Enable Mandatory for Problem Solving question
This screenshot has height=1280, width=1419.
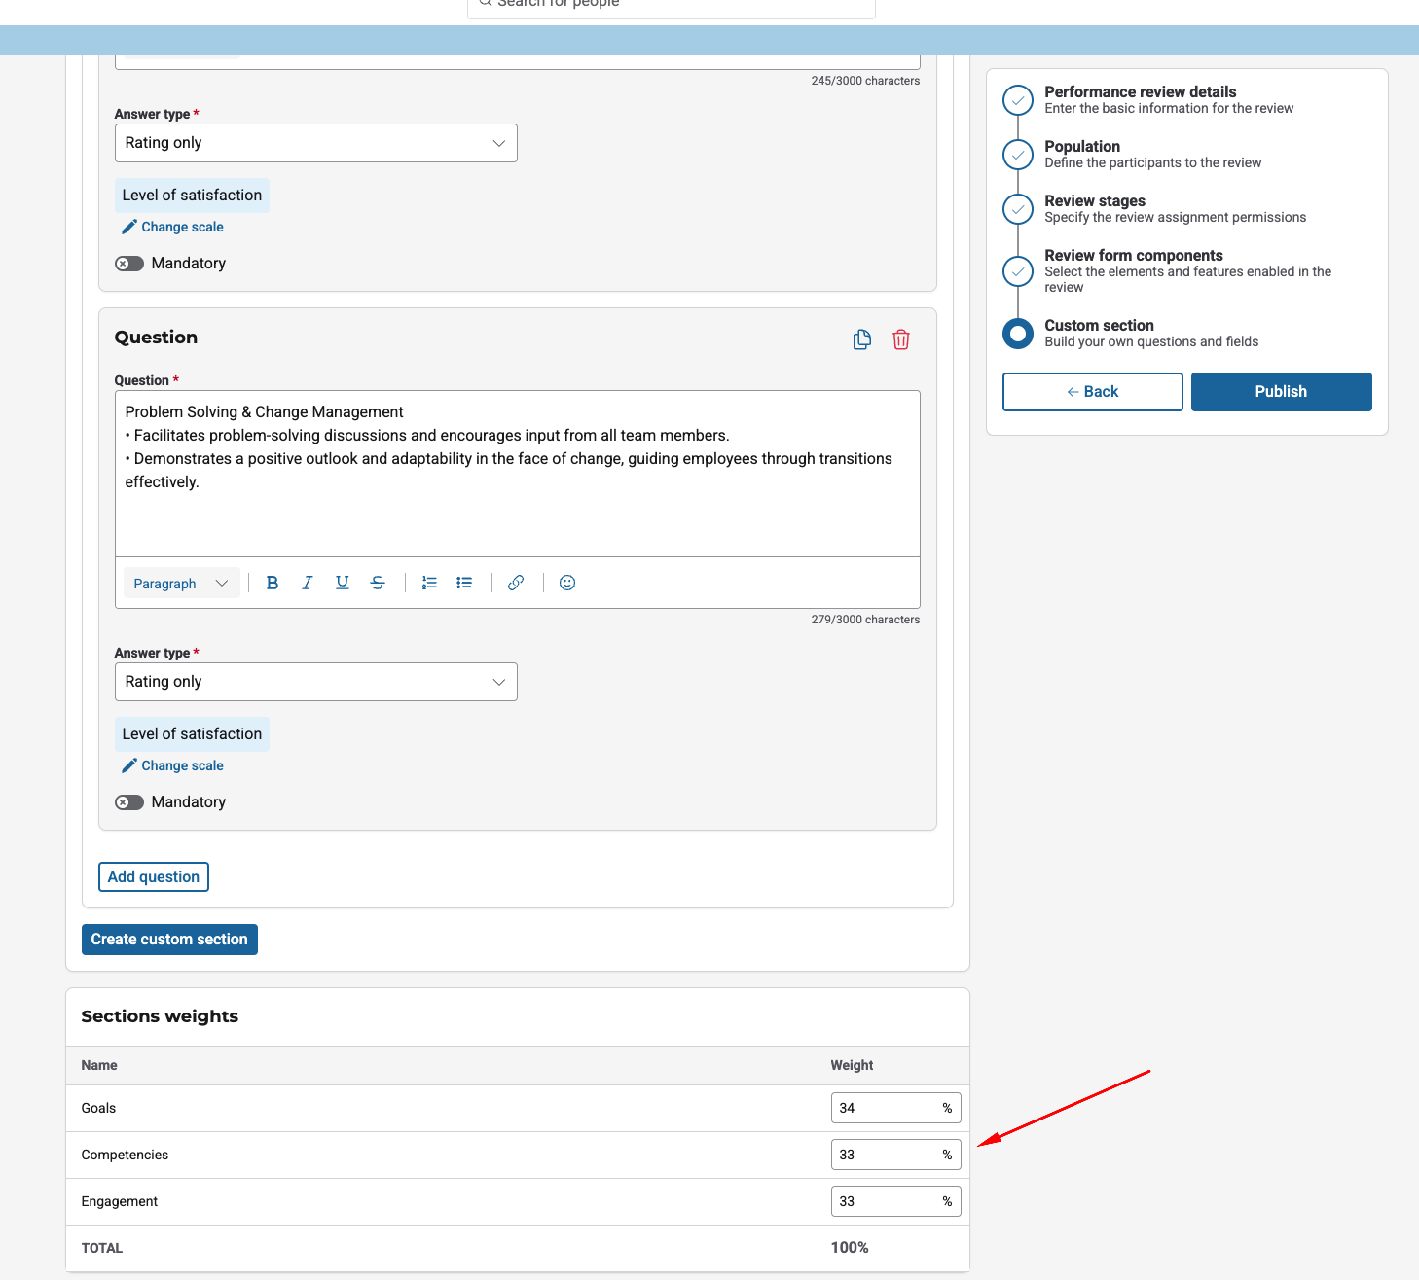click(129, 802)
